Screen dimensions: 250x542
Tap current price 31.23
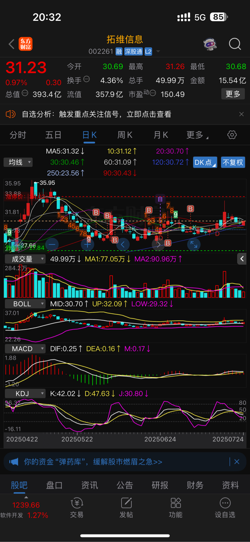coord(26,68)
